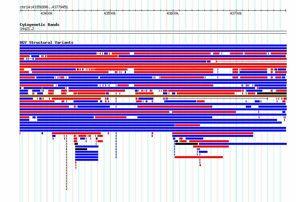Click the long black bar left of the blue bar reaching the right edge

[x=187, y=144]
